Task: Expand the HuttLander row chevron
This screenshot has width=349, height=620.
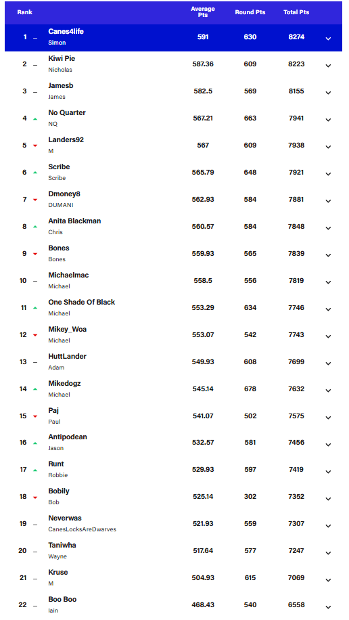Action: click(x=328, y=363)
